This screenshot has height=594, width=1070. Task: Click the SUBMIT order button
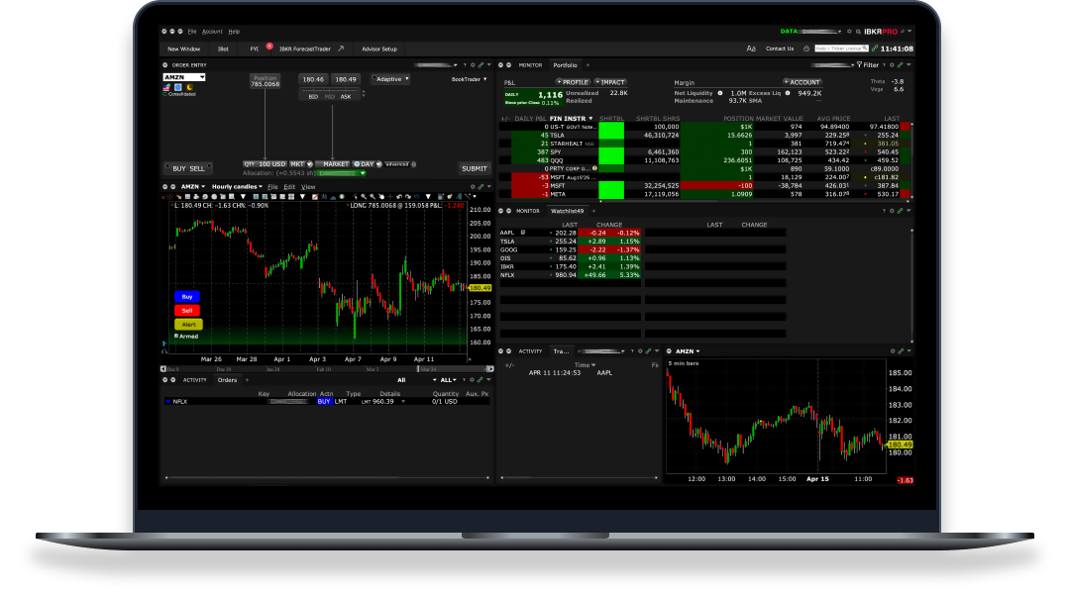coord(474,168)
